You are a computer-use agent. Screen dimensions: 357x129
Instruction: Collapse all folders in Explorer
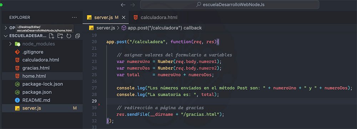click(77, 36)
